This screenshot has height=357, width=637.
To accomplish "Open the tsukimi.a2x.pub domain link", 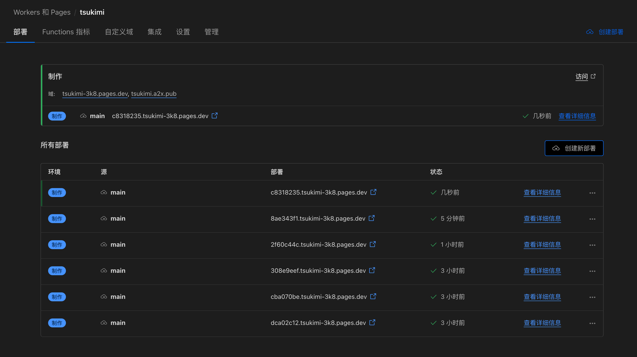I will pos(154,94).
